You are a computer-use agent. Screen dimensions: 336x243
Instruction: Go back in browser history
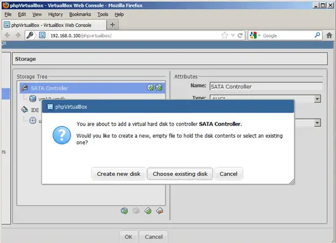7,35
